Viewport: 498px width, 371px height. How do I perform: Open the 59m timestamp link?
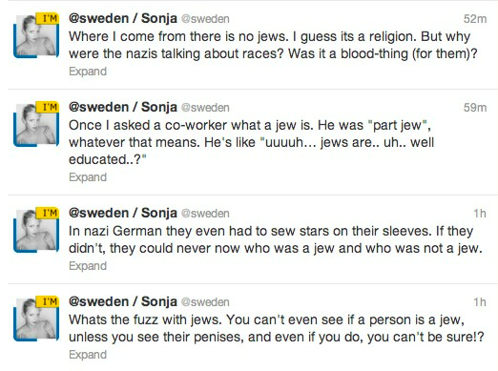pos(475,108)
